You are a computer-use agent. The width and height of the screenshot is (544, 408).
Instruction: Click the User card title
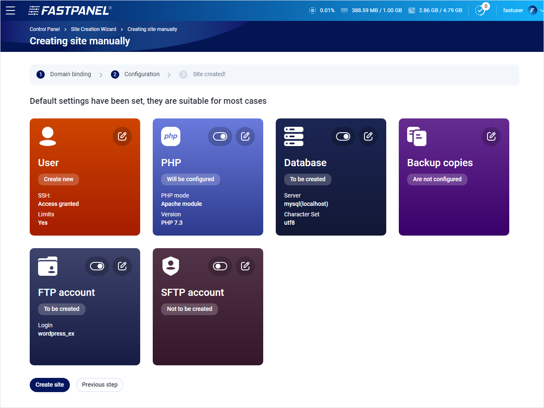49,163
